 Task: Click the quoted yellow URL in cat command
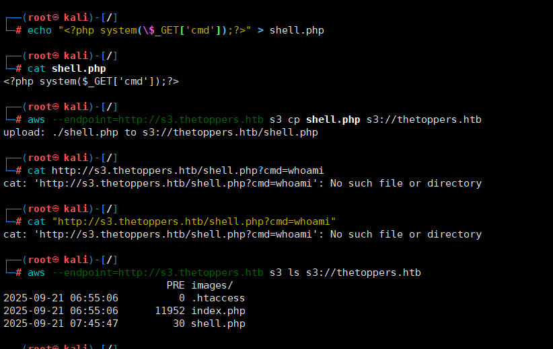[x=194, y=221]
